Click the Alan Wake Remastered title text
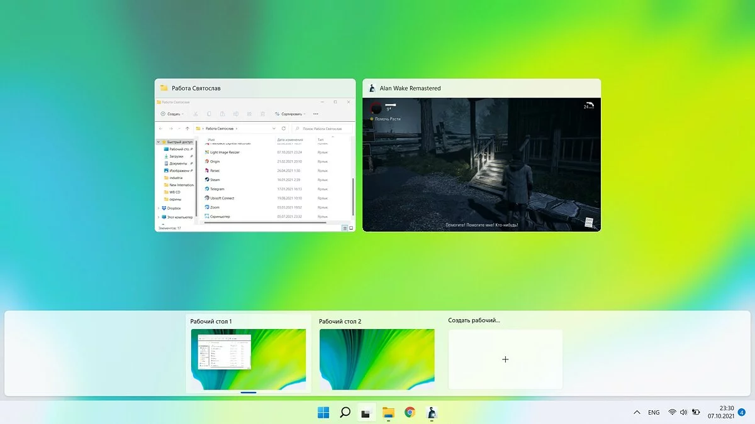This screenshot has width=755, height=424. pyautogui.click(x=410, y=89)
